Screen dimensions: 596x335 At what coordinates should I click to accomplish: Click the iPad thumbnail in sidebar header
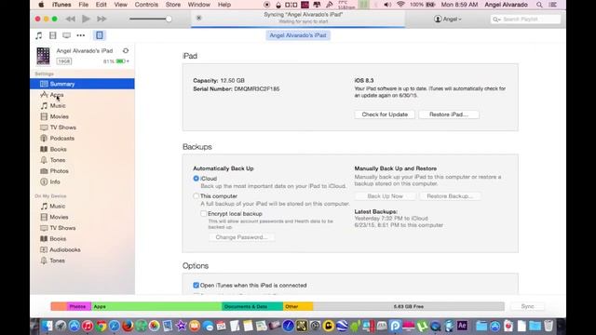pos(43,56)
